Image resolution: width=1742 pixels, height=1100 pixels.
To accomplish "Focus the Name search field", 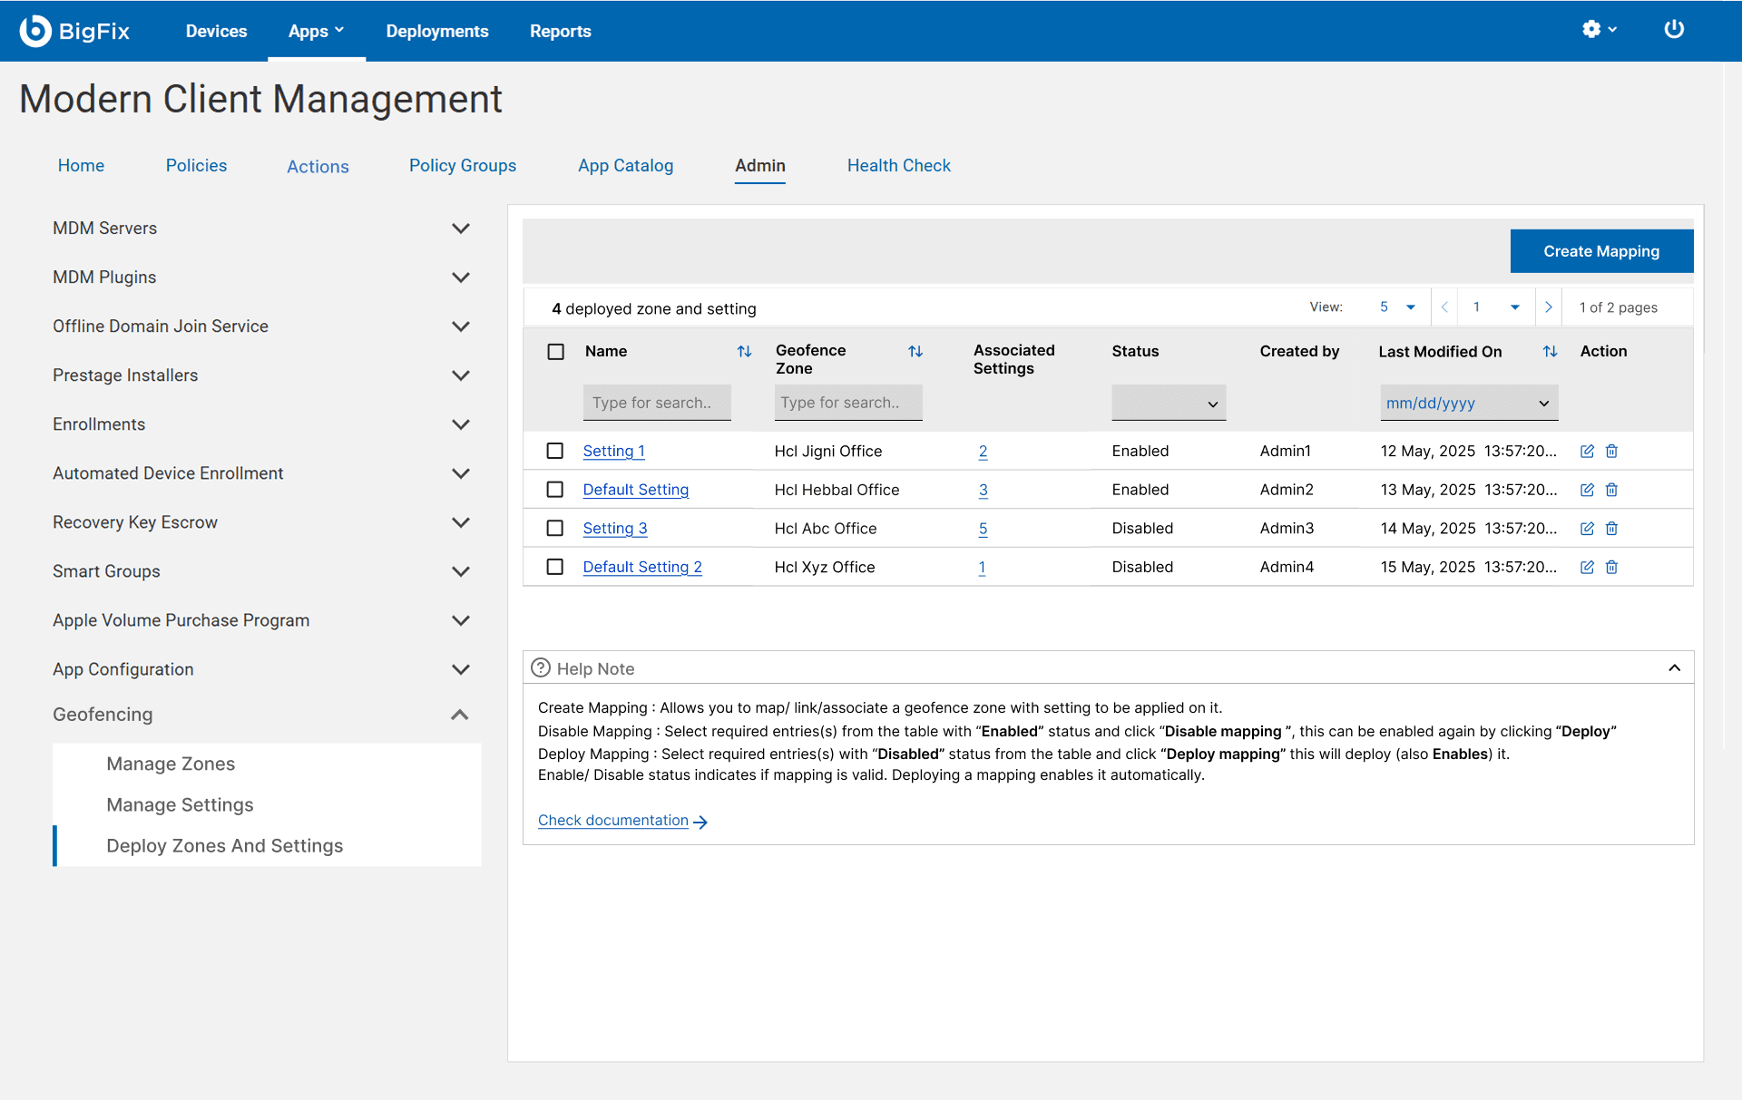I will point(657,403).
